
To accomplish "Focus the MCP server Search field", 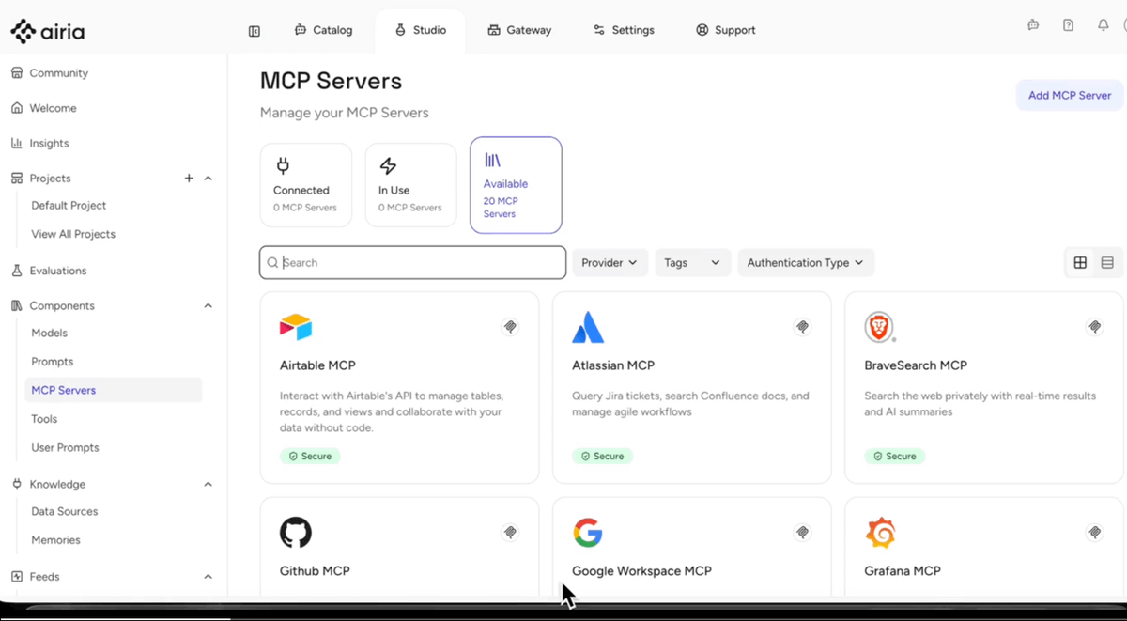I will tap(413, 263).
